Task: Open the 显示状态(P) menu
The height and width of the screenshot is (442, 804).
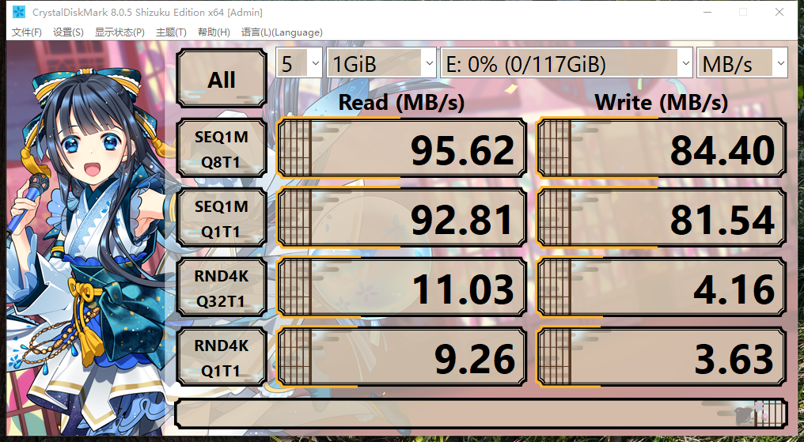Action: click(x=119, y=32)
